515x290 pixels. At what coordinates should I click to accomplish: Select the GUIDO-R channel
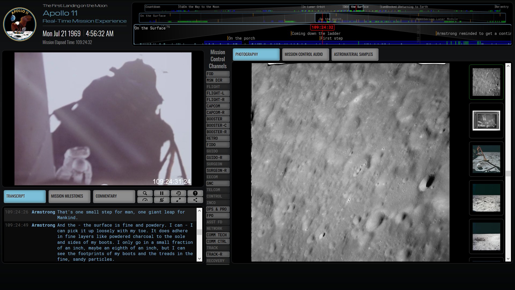[218, 158]
